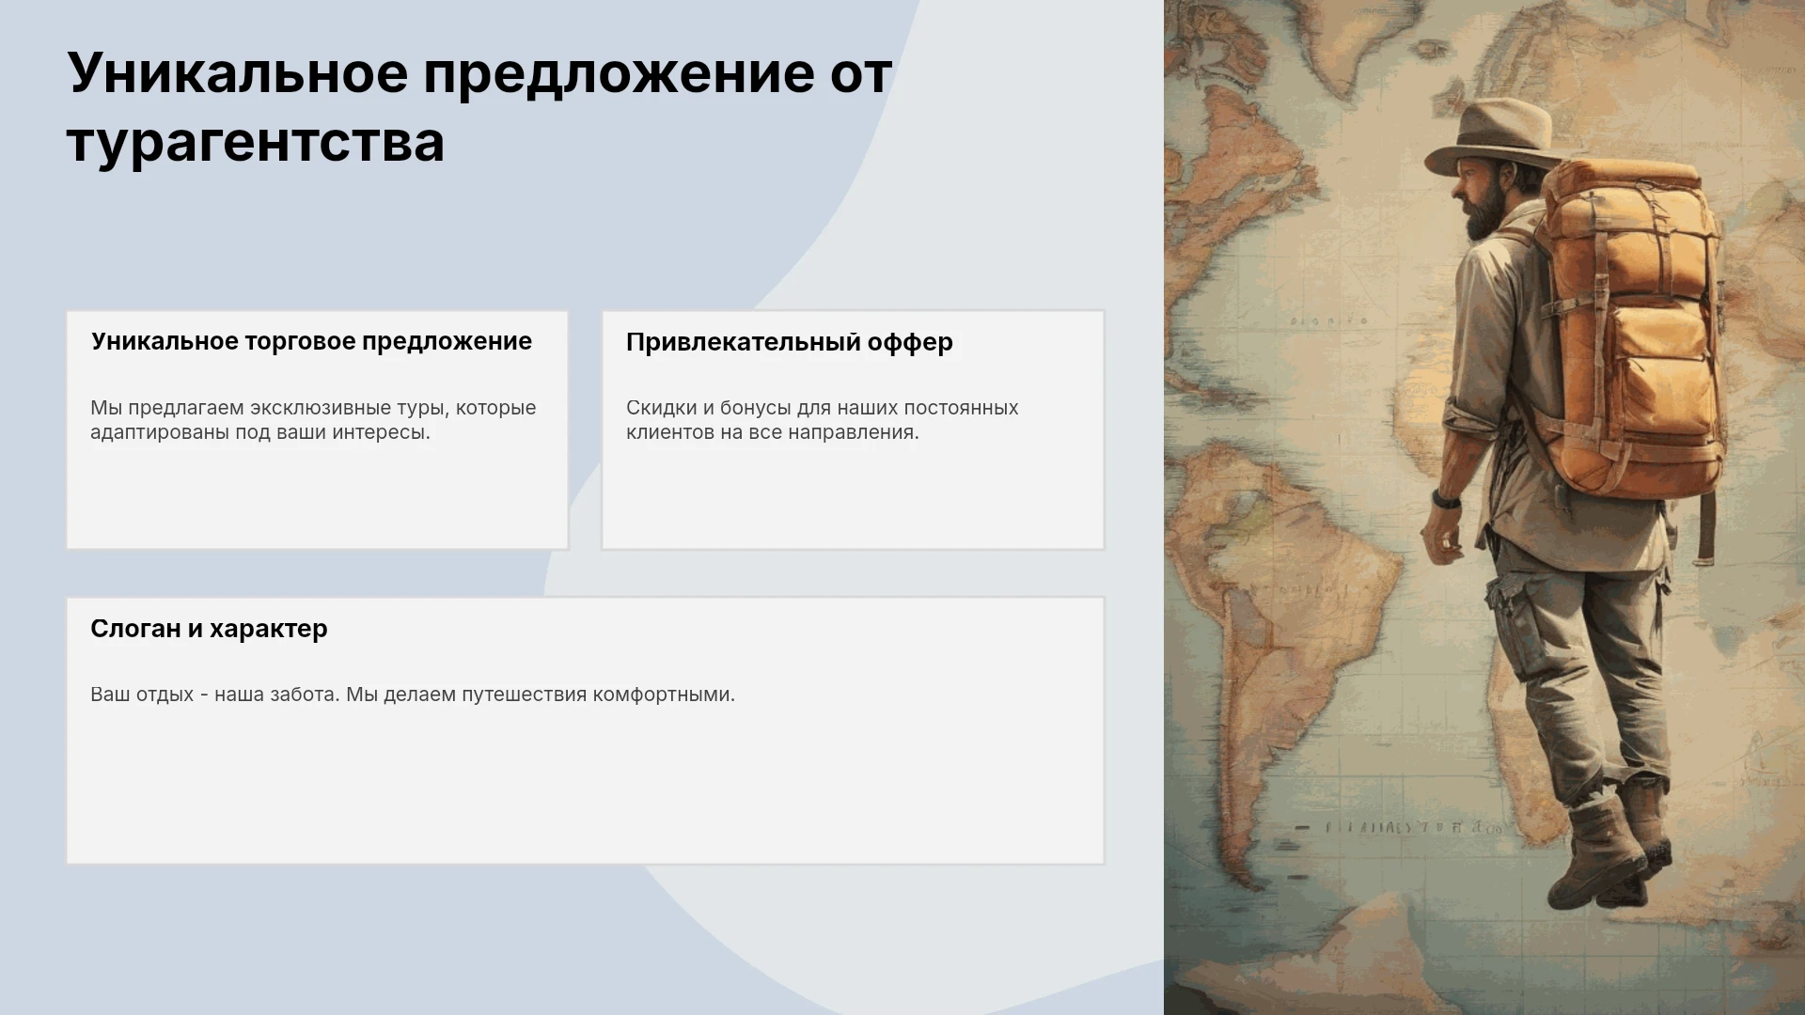Click the exclusive tours description paragraph
1805x1015 pixels.
313,420
